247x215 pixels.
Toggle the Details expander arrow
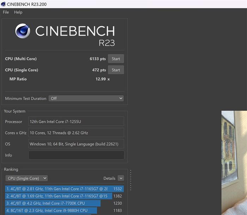(x=121, y=178)
